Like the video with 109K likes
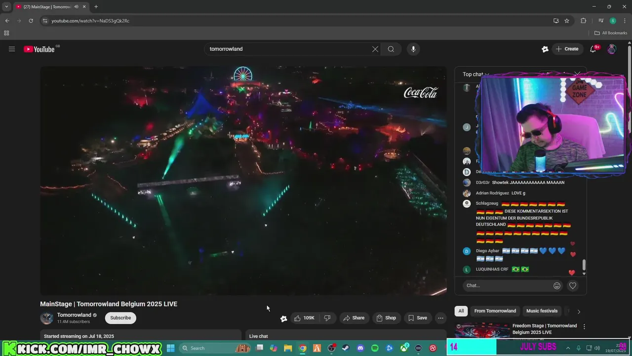 (304, 318)
